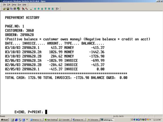Click the DATE column header
Image resolution: width=163 pixels, height=122 pixels.
pyautogui.click(x=12, y=43)
